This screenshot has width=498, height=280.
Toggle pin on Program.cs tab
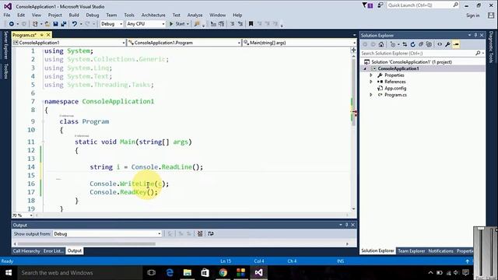click(x=41, y=35)
